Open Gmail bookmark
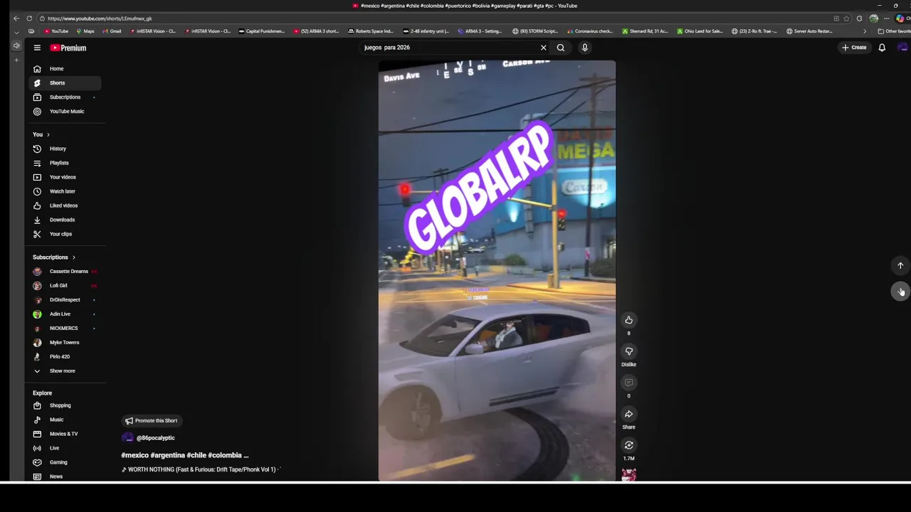This screenshot has width=911, height=512. (x=112, y=31)
